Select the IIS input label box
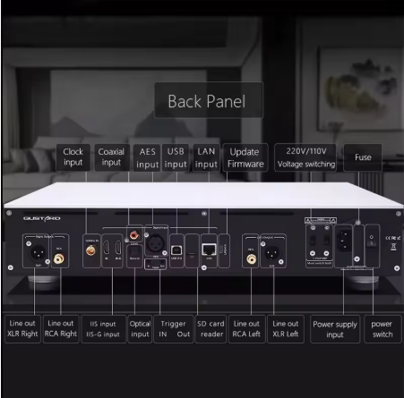The image size is (404, 398). [103, 329]
